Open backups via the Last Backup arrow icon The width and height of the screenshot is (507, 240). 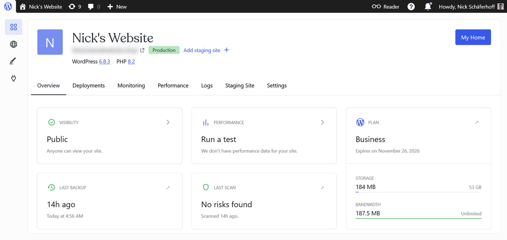click(x=168, y=187)
